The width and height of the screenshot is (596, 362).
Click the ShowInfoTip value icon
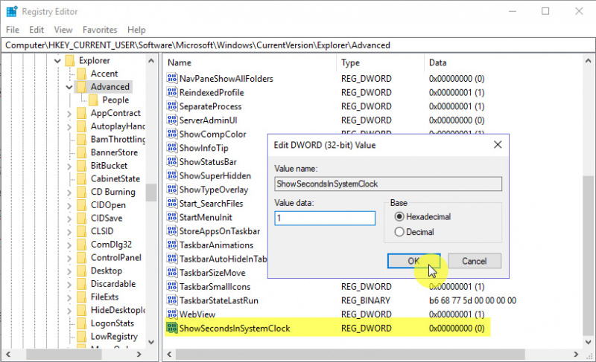point(172,148)
